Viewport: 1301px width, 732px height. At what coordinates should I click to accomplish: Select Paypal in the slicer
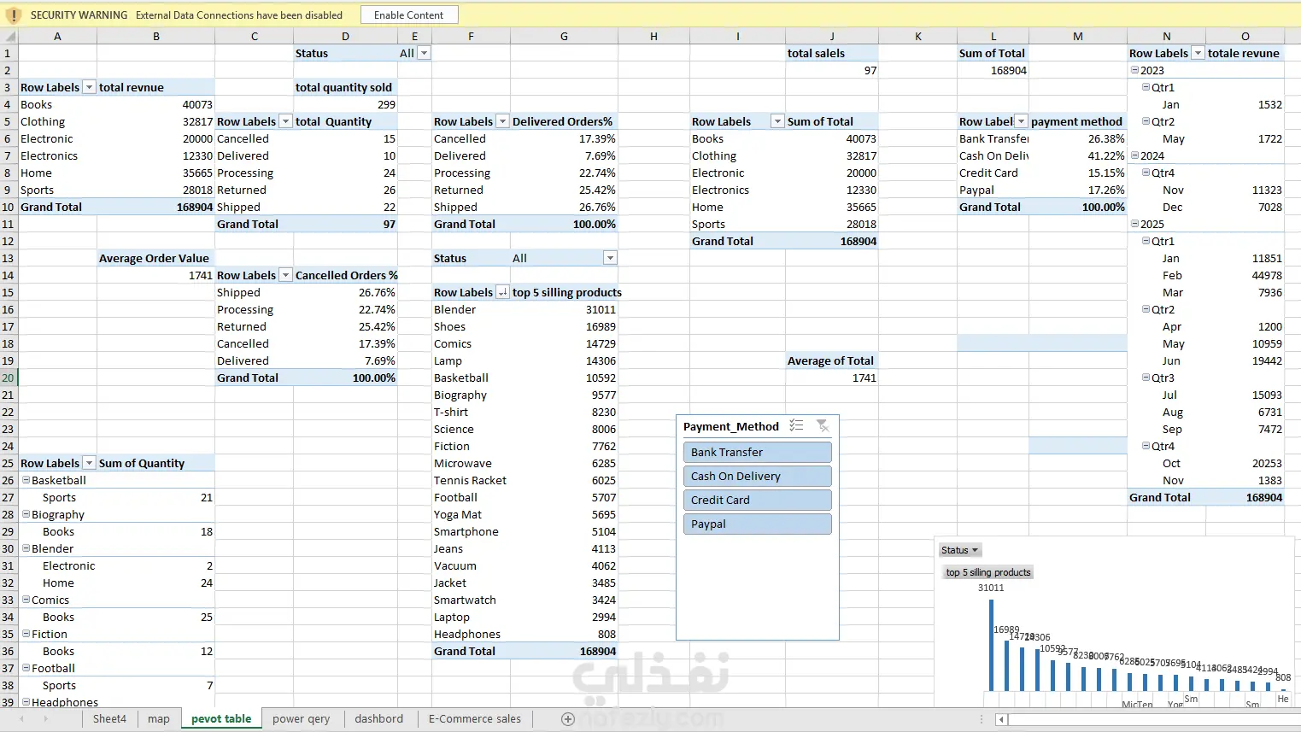click(x=757, y=524)
